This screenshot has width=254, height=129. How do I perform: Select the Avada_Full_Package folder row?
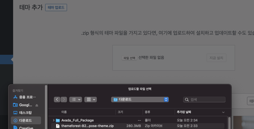[x=138, y=120]
